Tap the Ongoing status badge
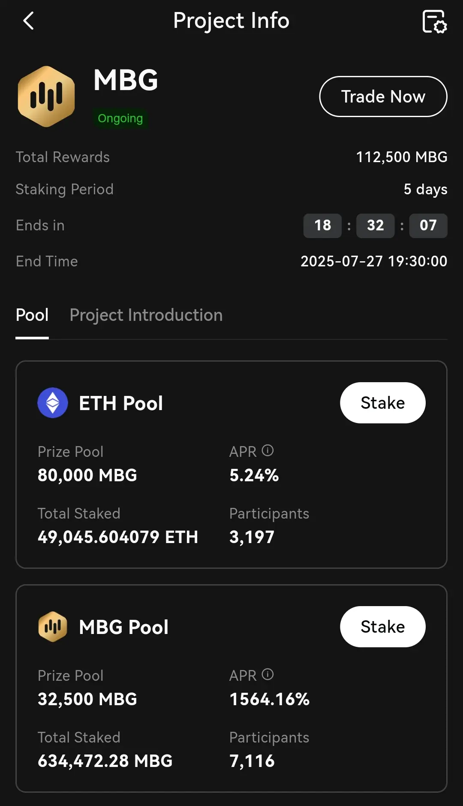463x806 pixels. click(x=120, y=118)
